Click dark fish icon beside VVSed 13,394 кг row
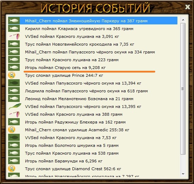The width and height of the screenshot is (194, 184). tap(14, 83)
